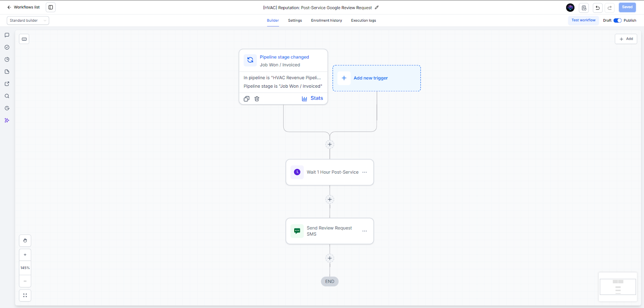Open the Settings tab

coord(295,21)
